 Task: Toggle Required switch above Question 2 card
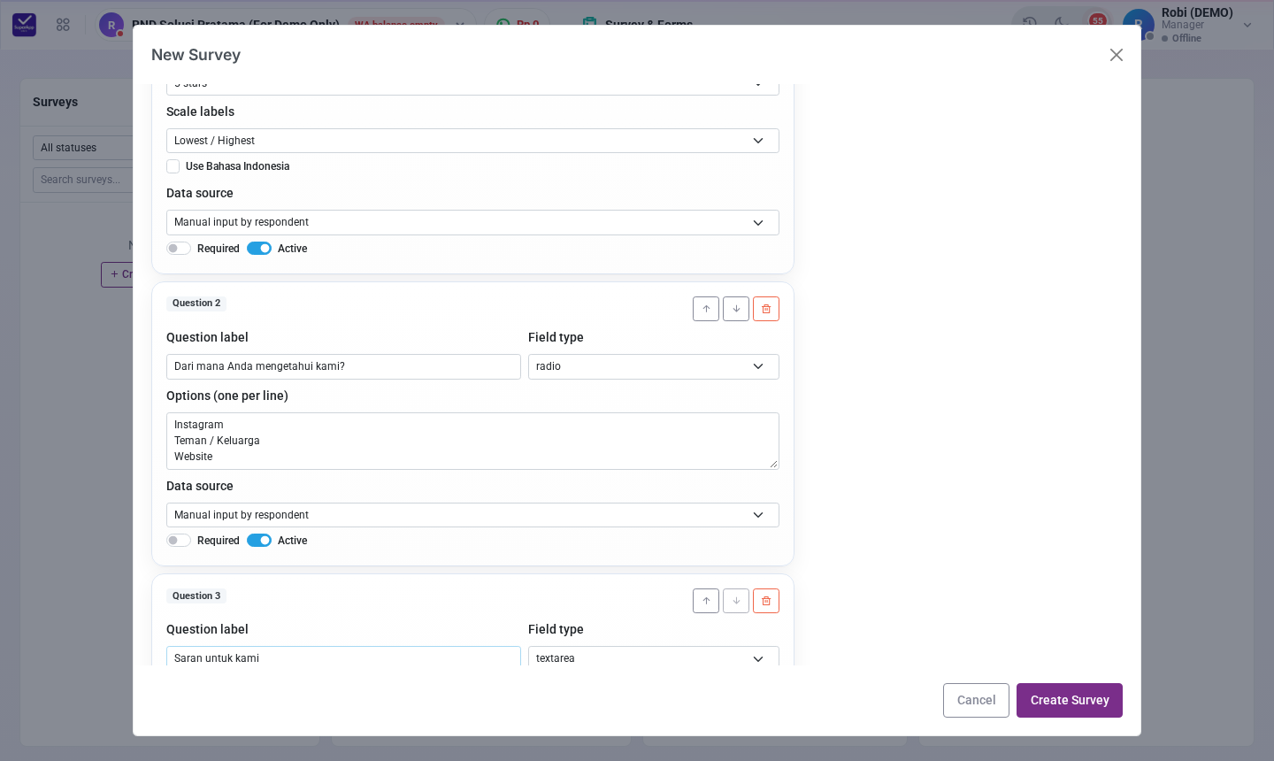[179, 249]
